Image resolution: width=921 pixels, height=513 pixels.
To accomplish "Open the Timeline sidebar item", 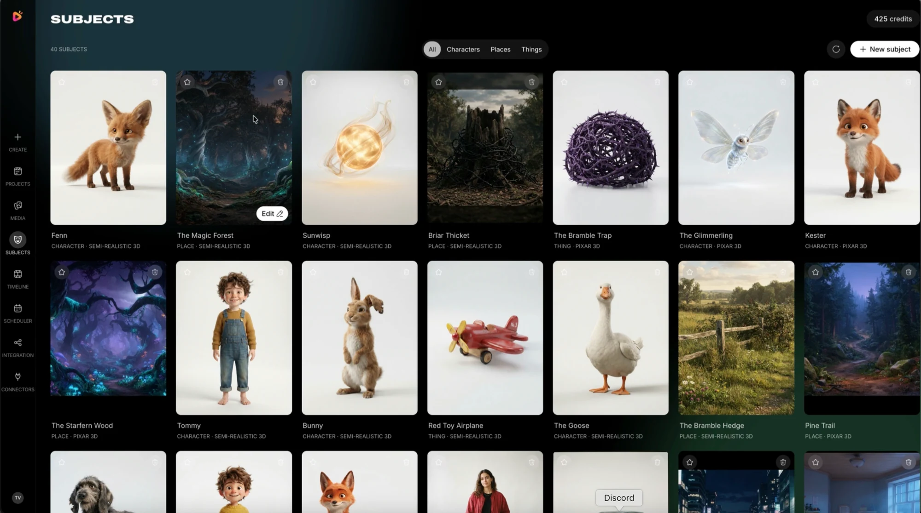I will point(17,279).
